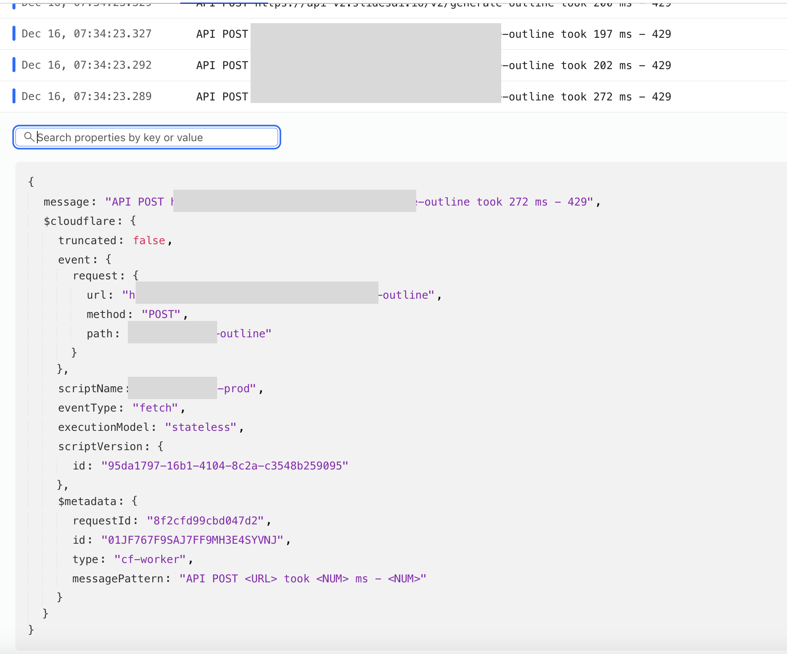Click the 'event' object key
The width and height of the screenshot is (787, 654).
tap(74, 260)
